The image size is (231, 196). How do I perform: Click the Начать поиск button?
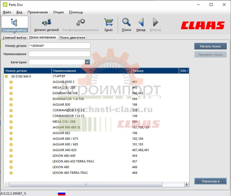click(210, 46)
